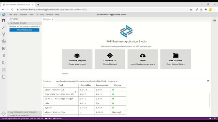Open the Go menu
218x122 pixels.
point(37,15)
